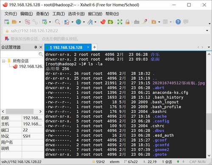Image resolution: width=212 pixels, height=165 pixels.
Task: Open session properties icon with gear
Action: [x=45, y=22]
